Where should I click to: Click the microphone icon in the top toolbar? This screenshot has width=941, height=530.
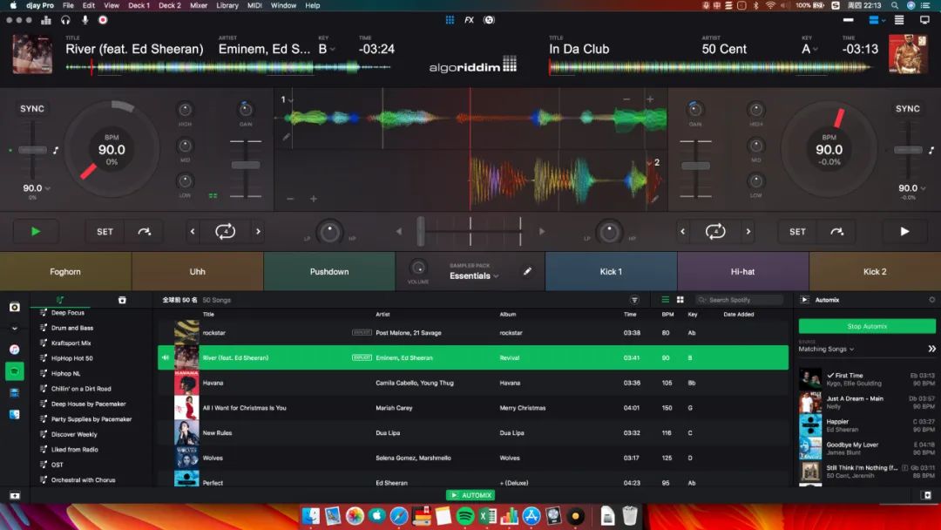85,20
